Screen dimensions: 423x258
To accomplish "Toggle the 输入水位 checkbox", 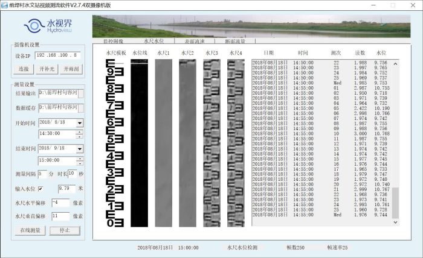I will pyautogui.click(x=41, y=189).
